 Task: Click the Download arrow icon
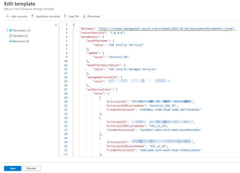[84, 16]
